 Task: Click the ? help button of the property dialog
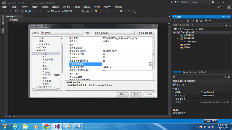click(x=147, y=25)
